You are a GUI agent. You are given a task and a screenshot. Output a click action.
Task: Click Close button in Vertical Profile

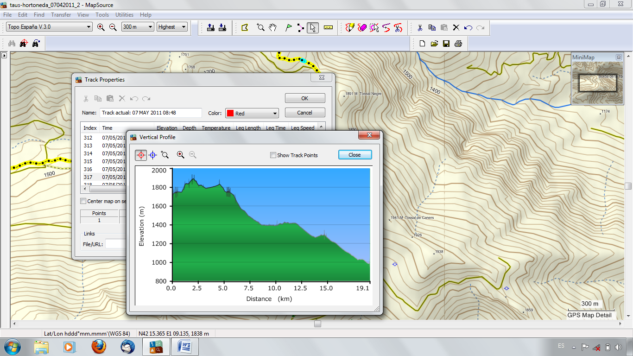pyautogui.click(x=355, y=155)
